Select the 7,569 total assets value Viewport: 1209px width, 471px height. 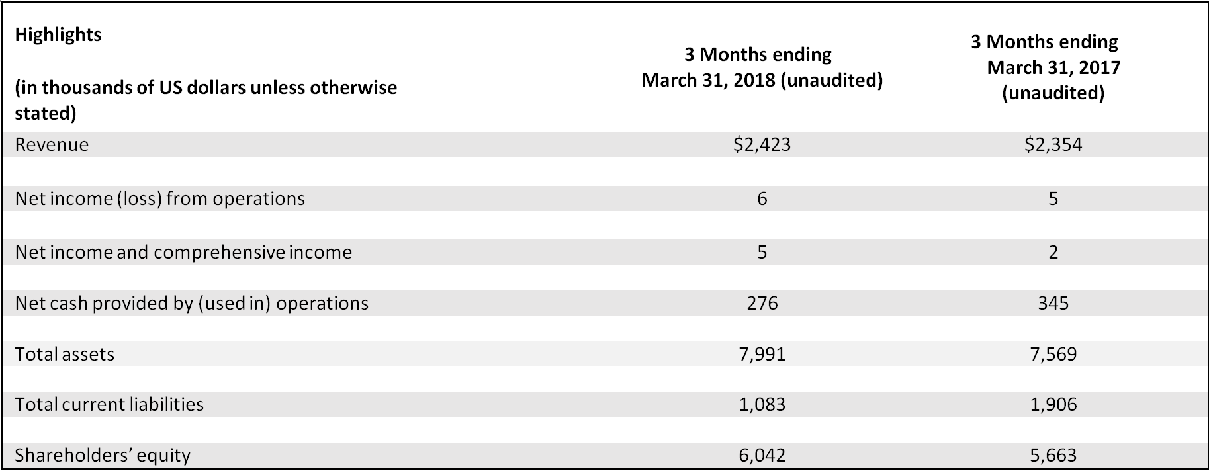click(1053, 355)
